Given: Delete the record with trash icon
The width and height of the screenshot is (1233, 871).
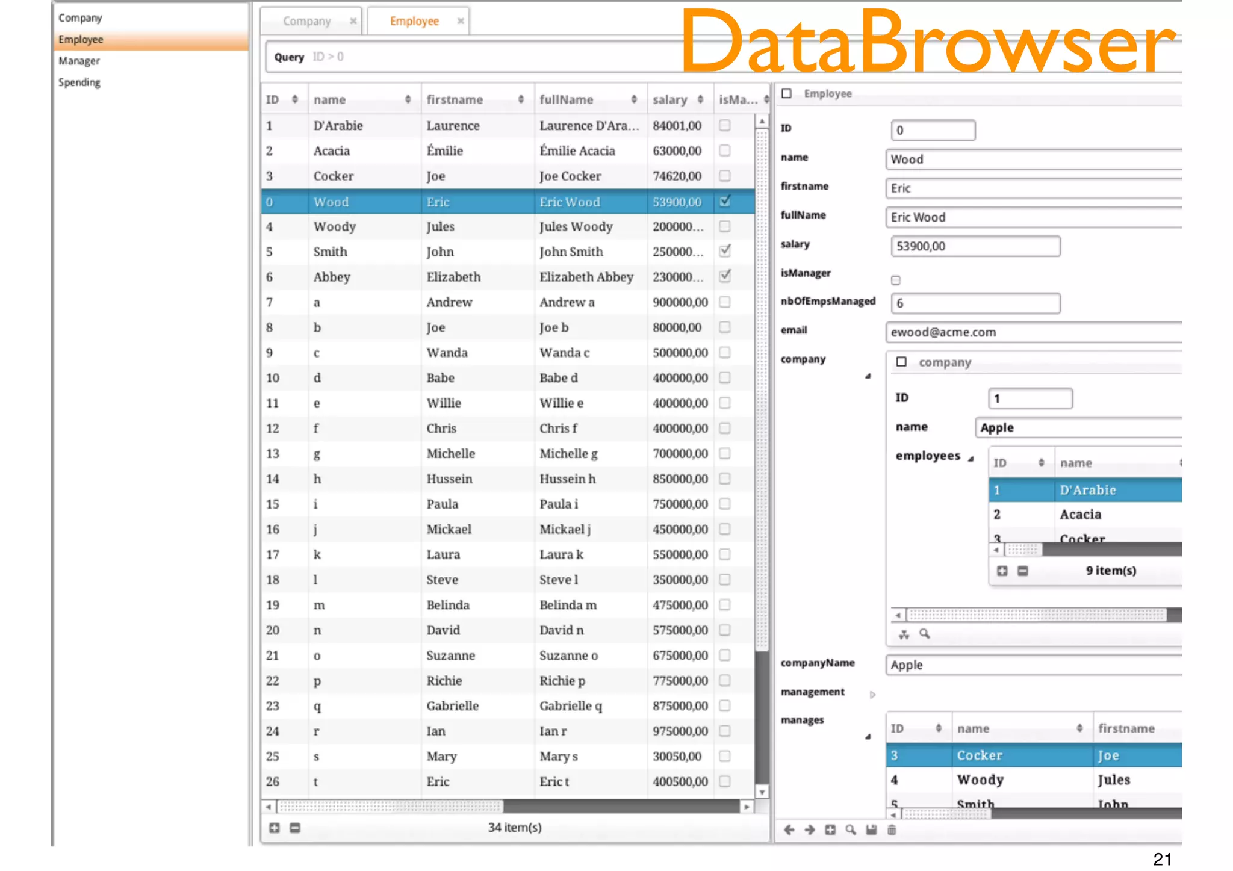Looking at the screenshot, I should click(892, 830).
